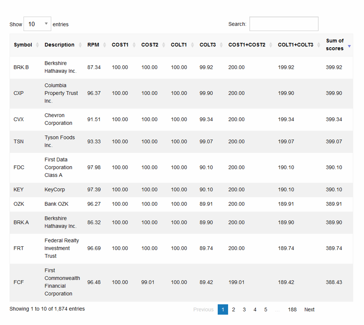Select the TSN symbol cell
Screen dimensions: 364x325
tap(18, 141)
